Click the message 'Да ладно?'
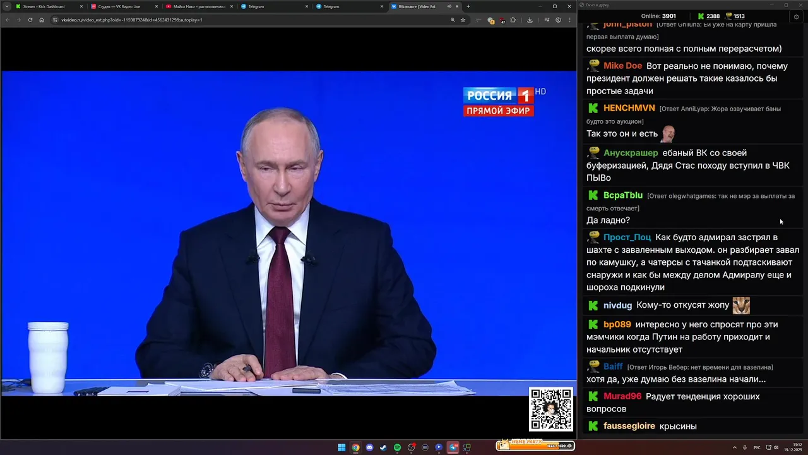 point(608,221)
